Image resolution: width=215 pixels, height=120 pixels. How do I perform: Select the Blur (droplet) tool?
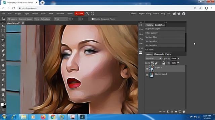(3, 65)
